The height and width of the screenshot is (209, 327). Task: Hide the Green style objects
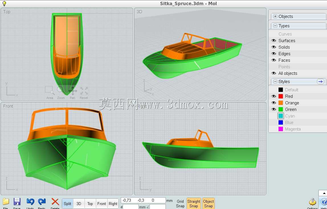274,109
